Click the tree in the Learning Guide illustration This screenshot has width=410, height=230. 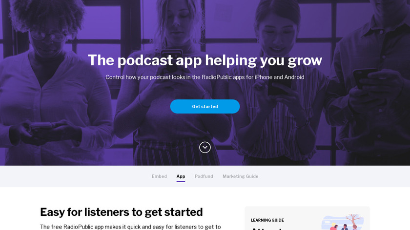(x=353, y=220)
